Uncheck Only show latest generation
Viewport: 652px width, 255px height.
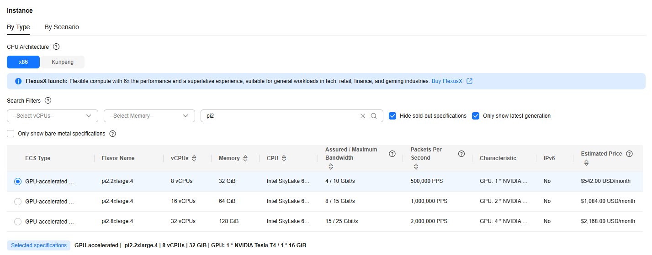476,116
